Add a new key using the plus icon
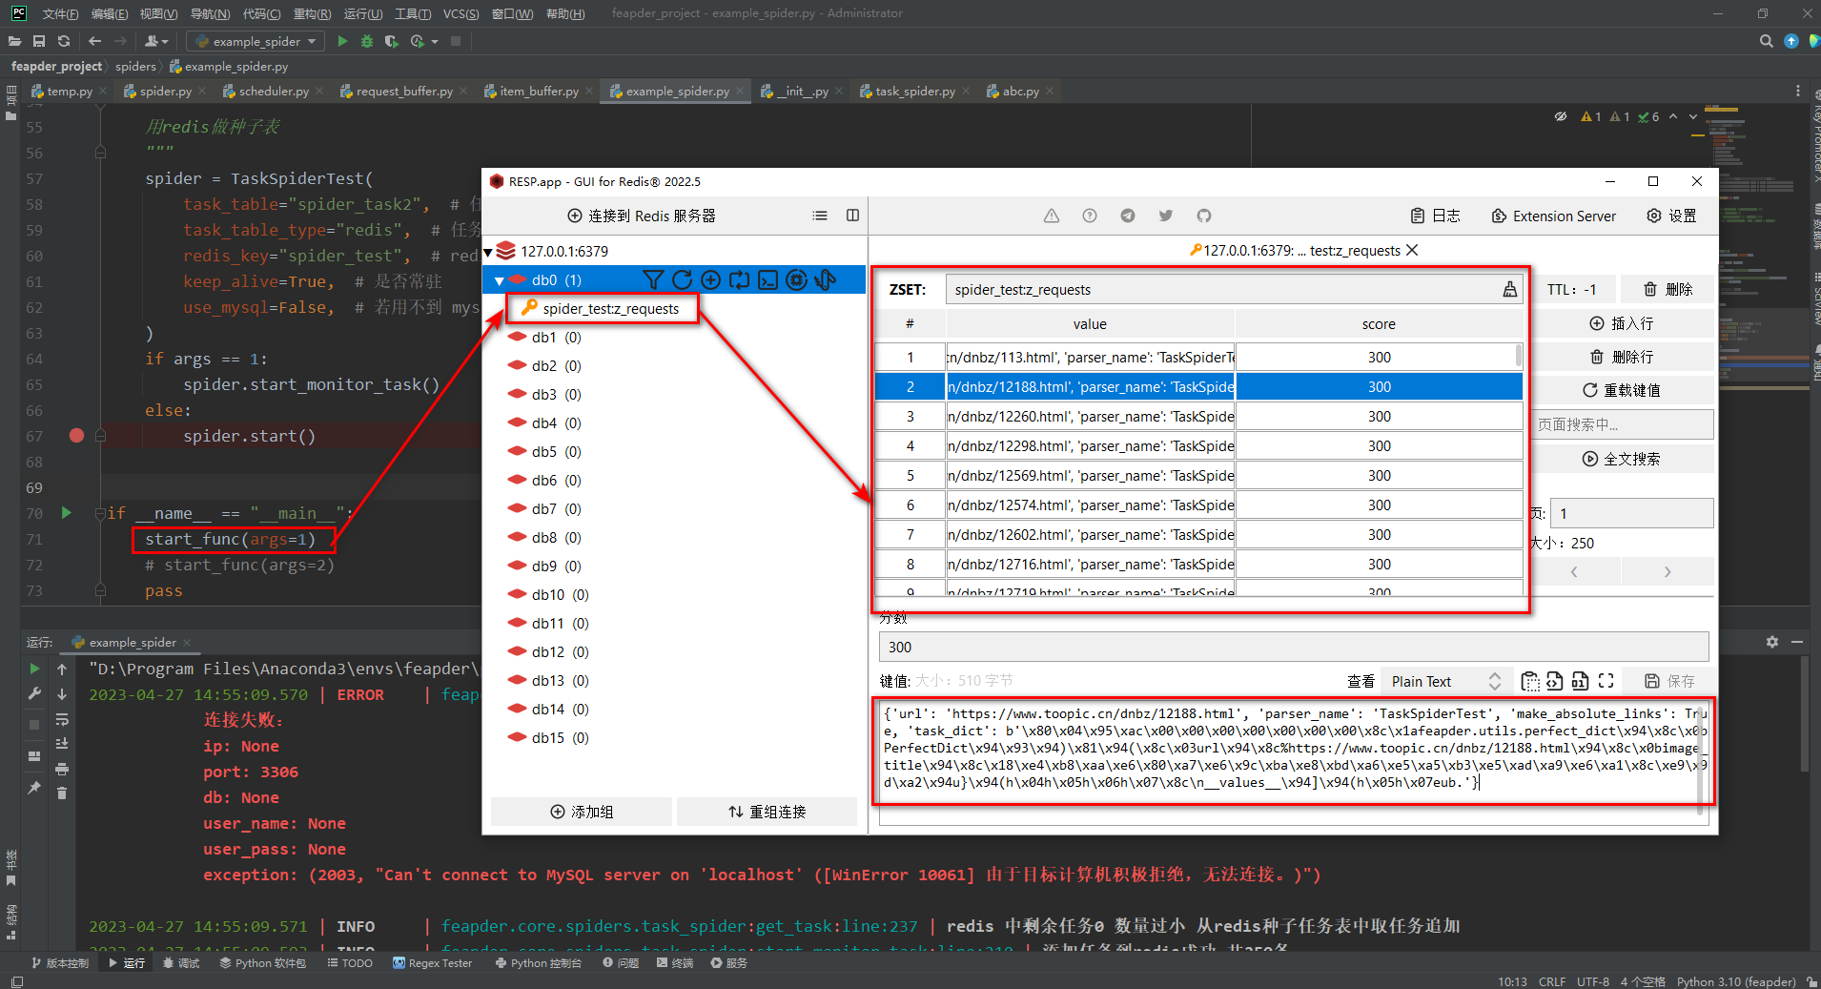This screenshot has width=1821, height=989. tap(710, 278)
